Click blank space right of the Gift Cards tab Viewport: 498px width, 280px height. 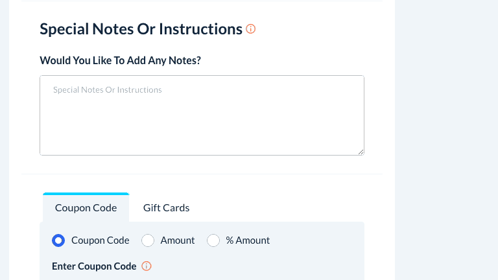pyautogui.click(x=279, y=208)
